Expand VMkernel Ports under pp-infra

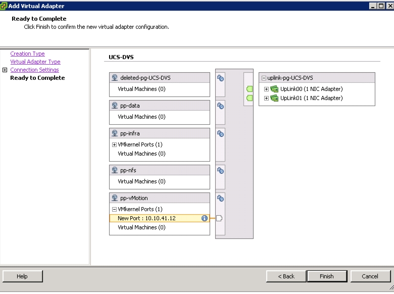click(114, 145)
